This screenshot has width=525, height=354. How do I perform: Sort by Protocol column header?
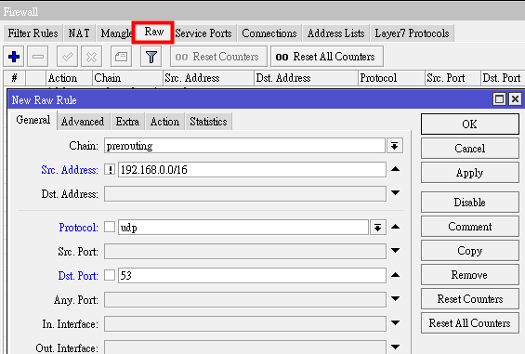pos(391,78)
